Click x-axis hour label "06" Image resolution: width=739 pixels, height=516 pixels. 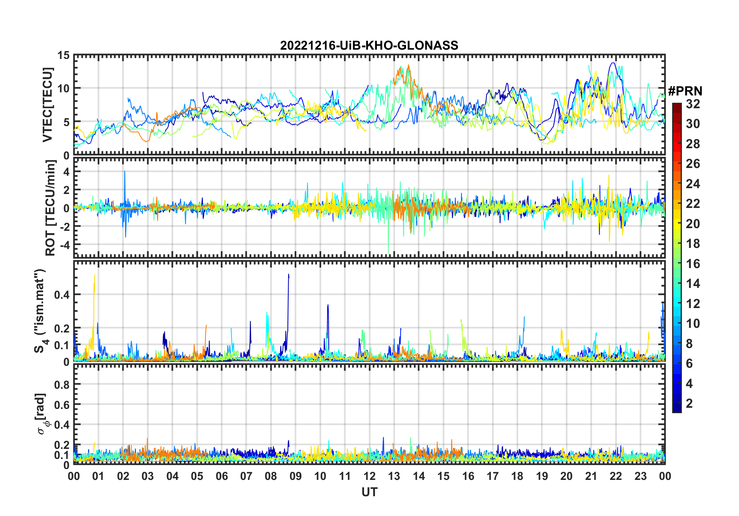click(221, 476)
